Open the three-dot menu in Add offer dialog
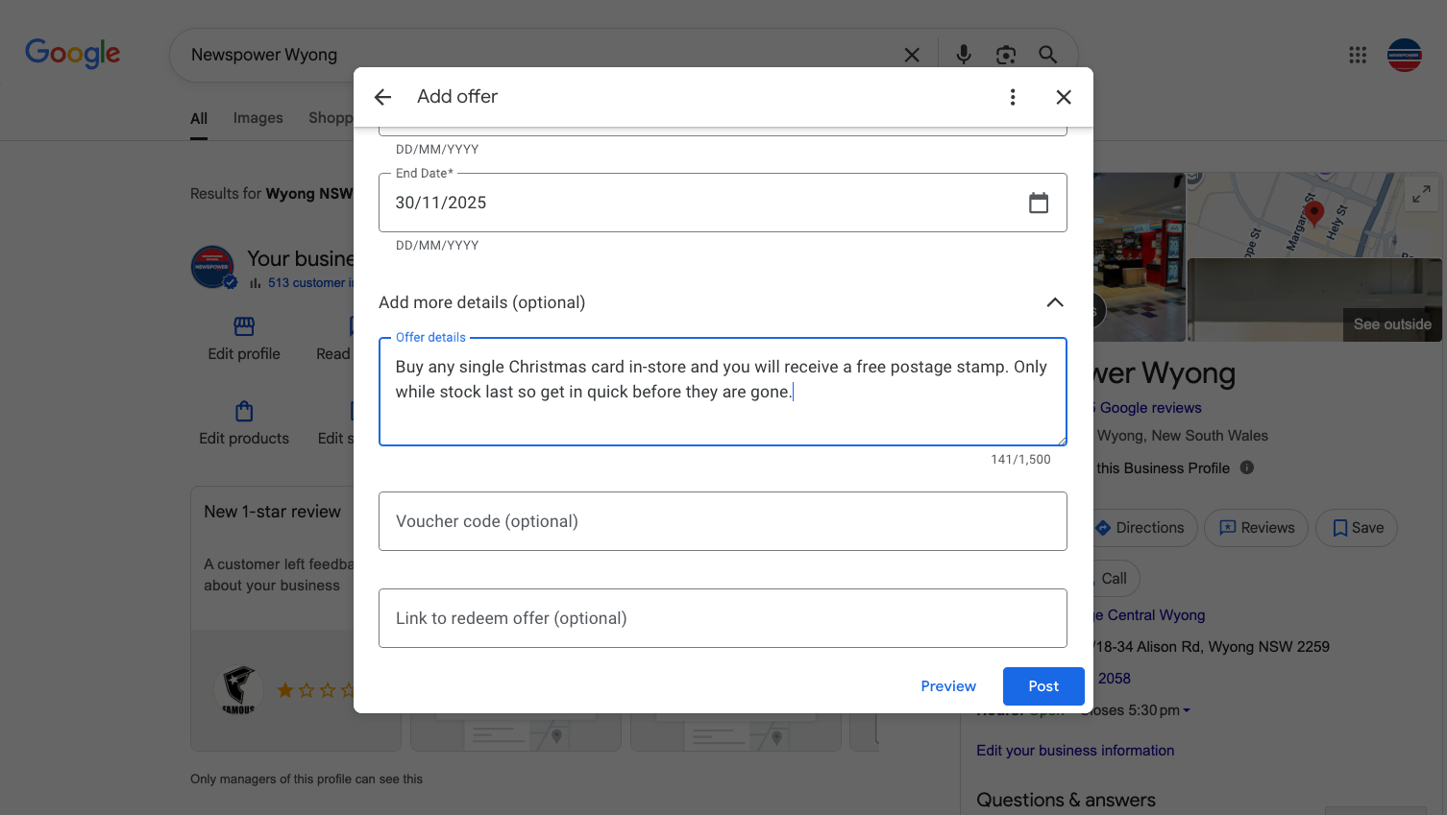 point(1013,97)
